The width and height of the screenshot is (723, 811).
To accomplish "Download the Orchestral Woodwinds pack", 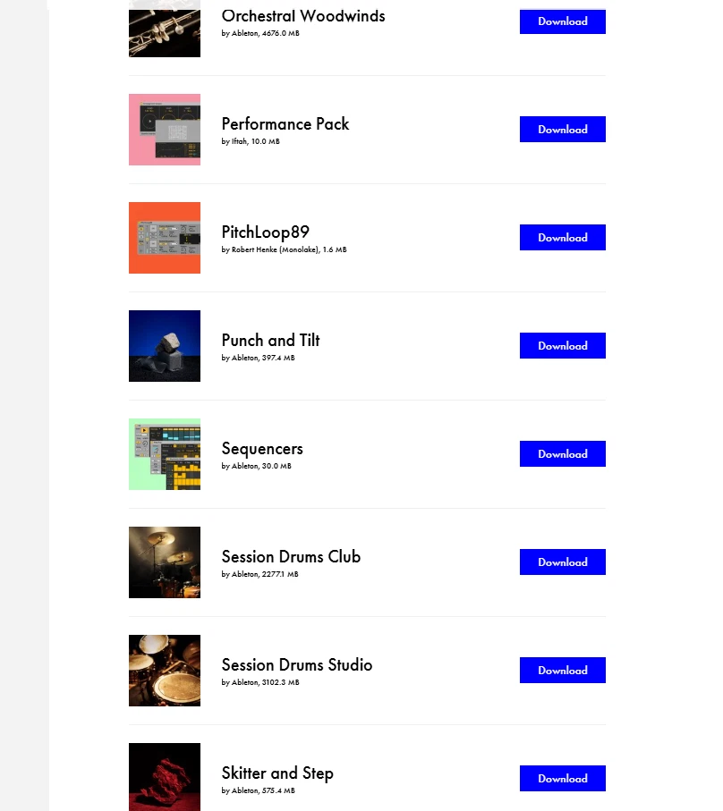I will (x=562, y=21).
